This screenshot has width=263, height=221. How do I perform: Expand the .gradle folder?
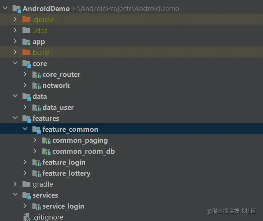15,19
